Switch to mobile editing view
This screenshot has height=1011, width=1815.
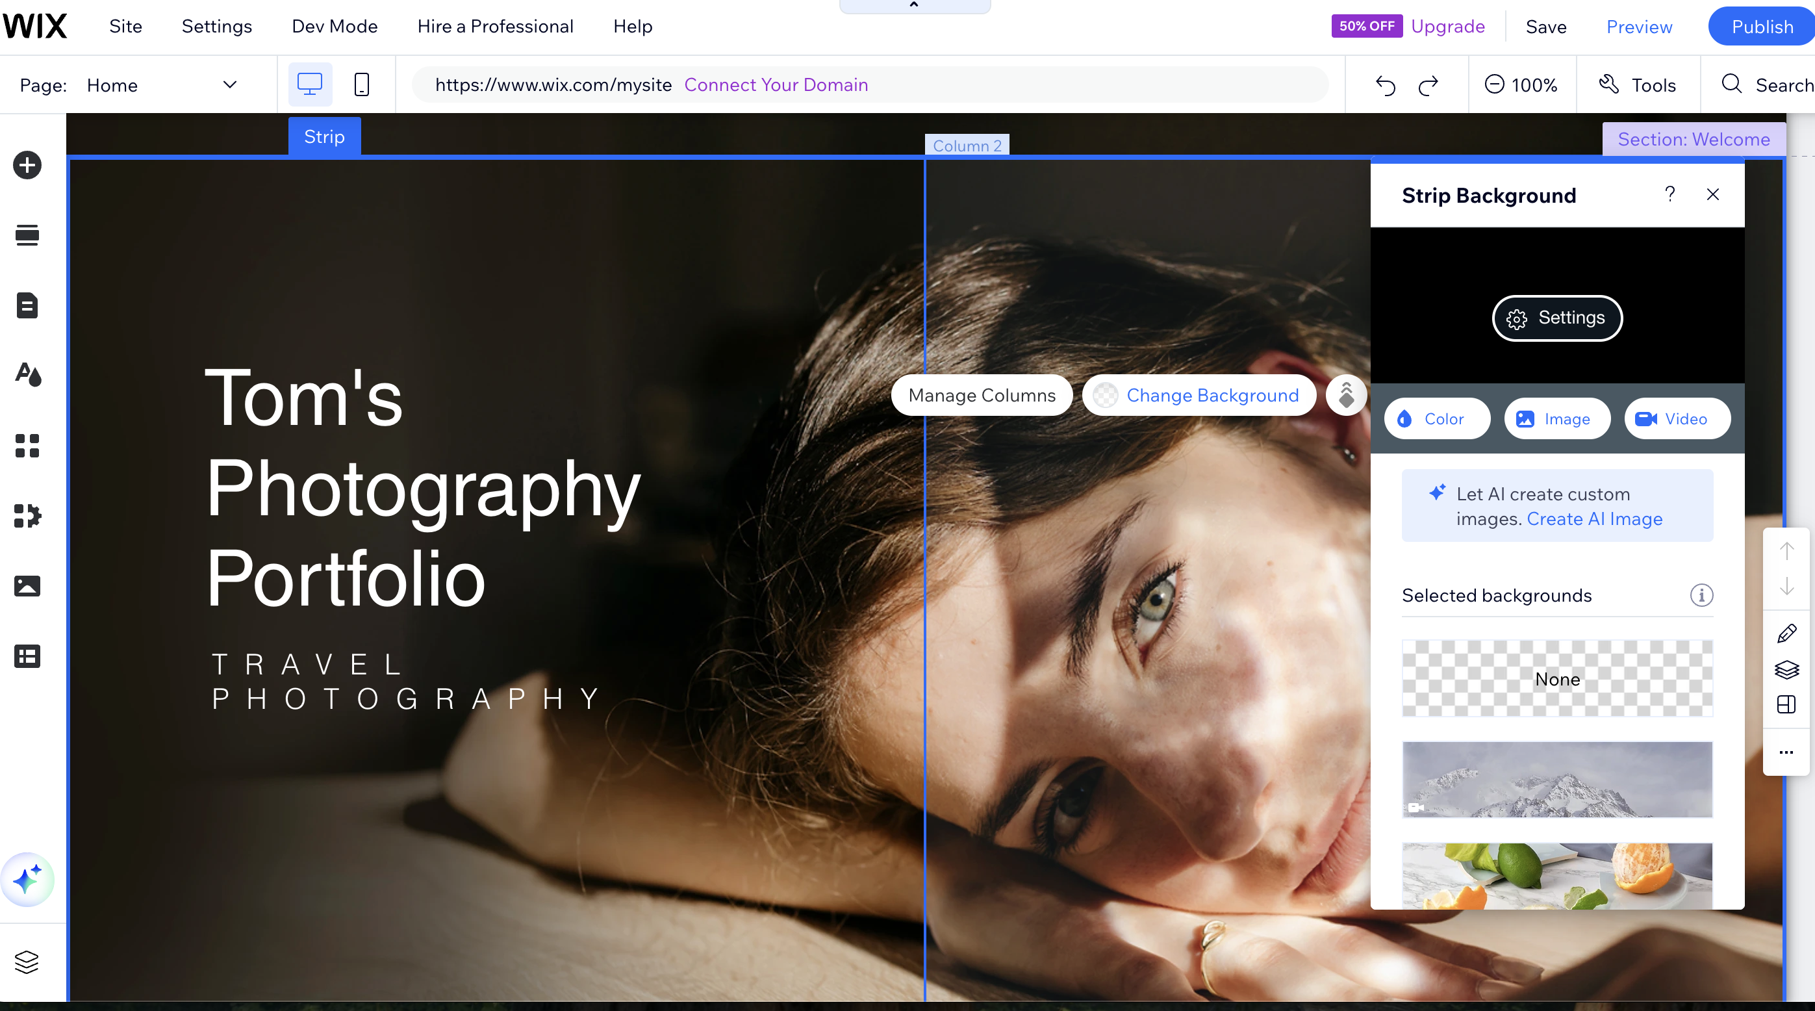pos(361,84)
